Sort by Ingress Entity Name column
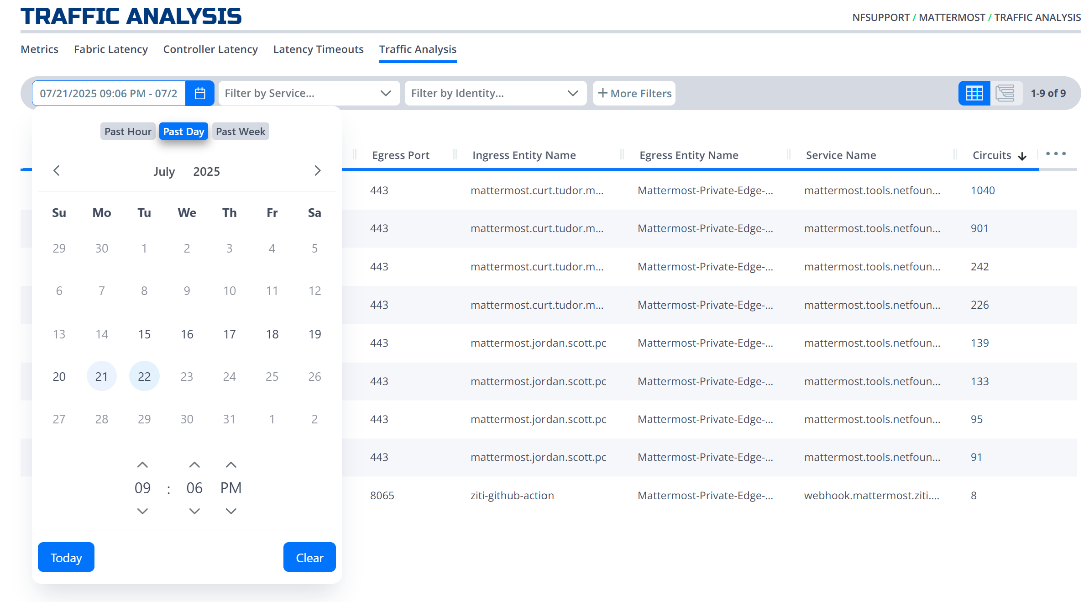This screenshot has height=602, width=1089. [x=524, y=155]
